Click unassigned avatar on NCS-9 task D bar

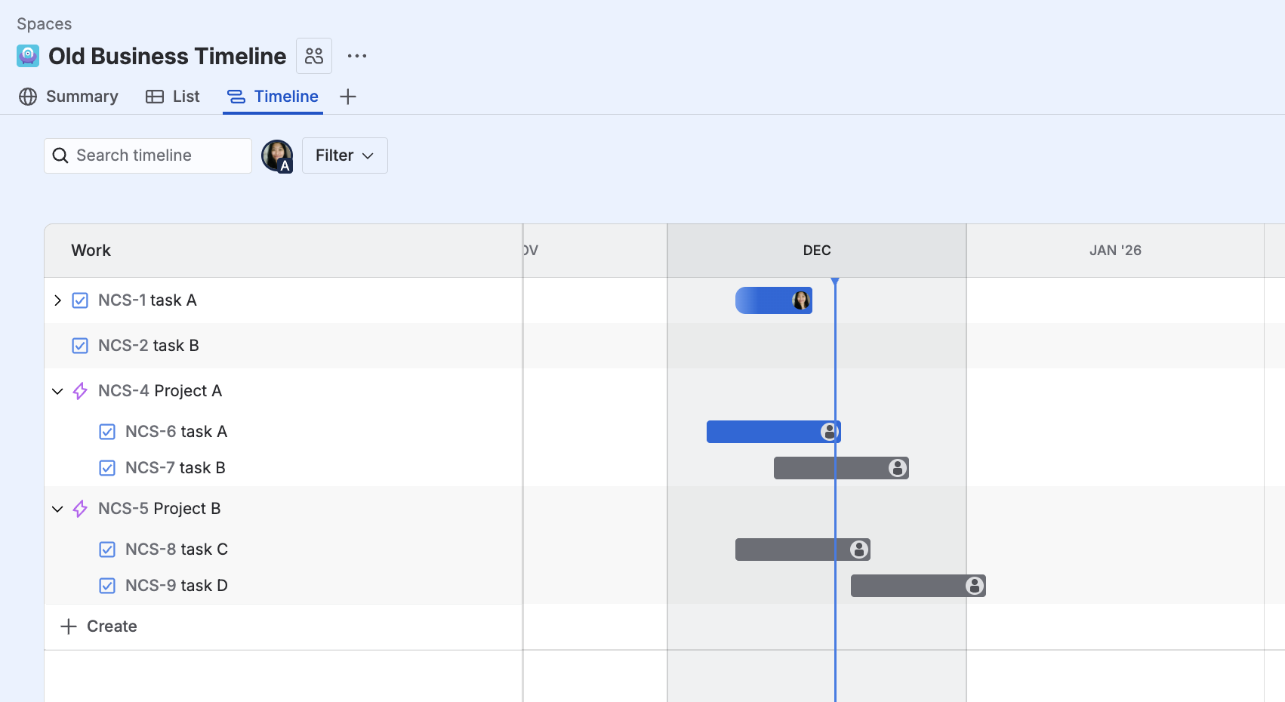click(975, 586)
